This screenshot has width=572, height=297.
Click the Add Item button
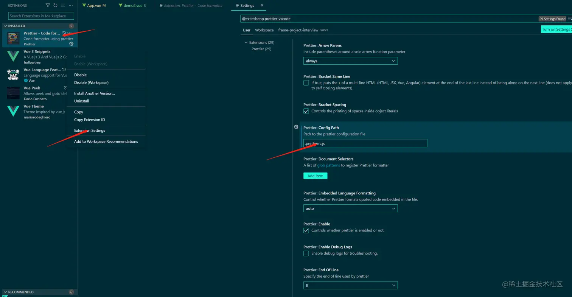pos(316,176)
